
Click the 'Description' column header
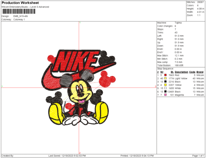click(181, 72)
